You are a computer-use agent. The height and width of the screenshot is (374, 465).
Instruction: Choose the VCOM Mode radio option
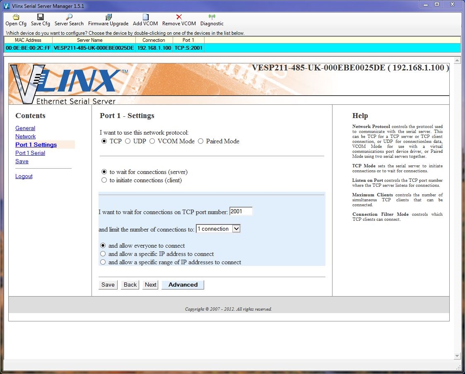coord(152,141)
